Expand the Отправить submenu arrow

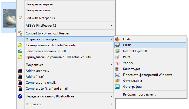click(x=111, y=104)
